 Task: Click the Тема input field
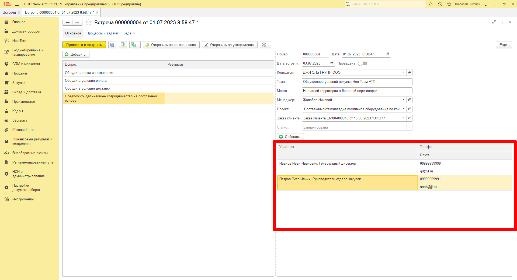tap(357, 81)
